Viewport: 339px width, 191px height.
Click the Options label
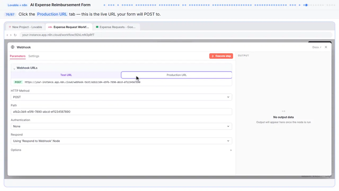pyautogui.click(x=16, y=150)
